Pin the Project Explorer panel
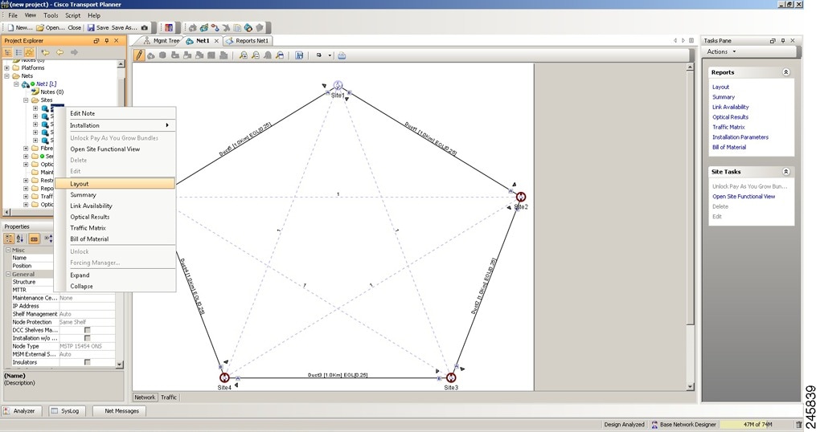This screenshot has height=432, width=820. click(x=107, y=41)
